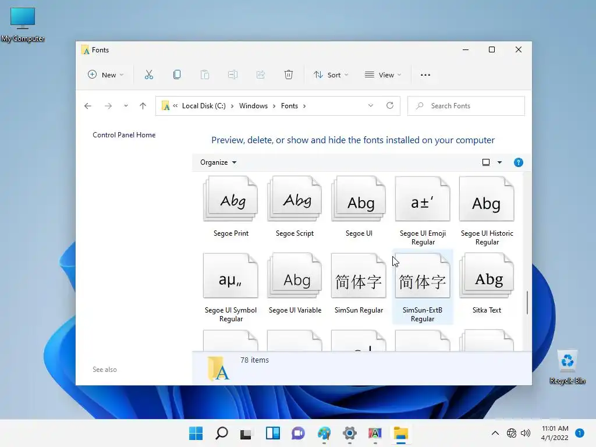The image size is (596, 447).
Task: Expand the address bar history dropdown
Action: pyautogui.click(x=371, y=105)
